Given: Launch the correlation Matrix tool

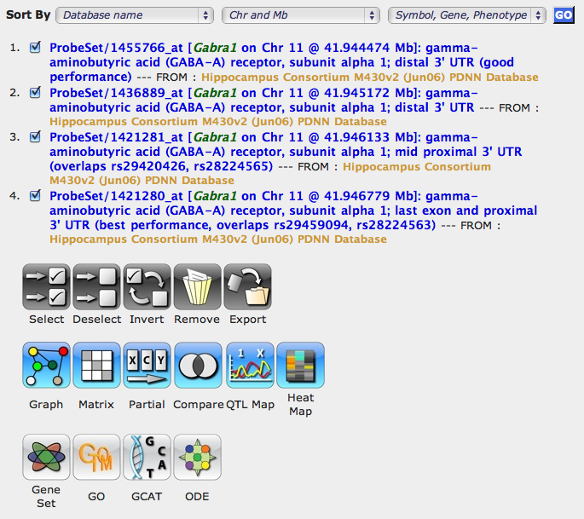Looking at the screenshot, I should (96, 366).
